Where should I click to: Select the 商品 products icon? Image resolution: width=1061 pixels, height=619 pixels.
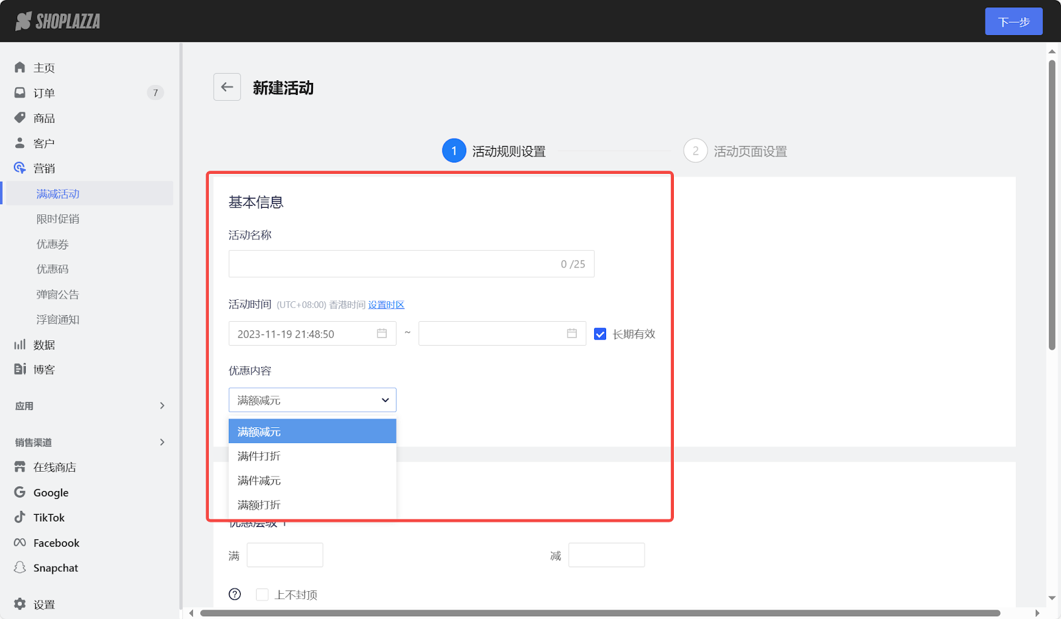click(20, 117)
